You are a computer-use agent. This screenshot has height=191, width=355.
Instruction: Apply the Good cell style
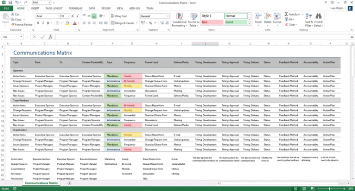236,22
